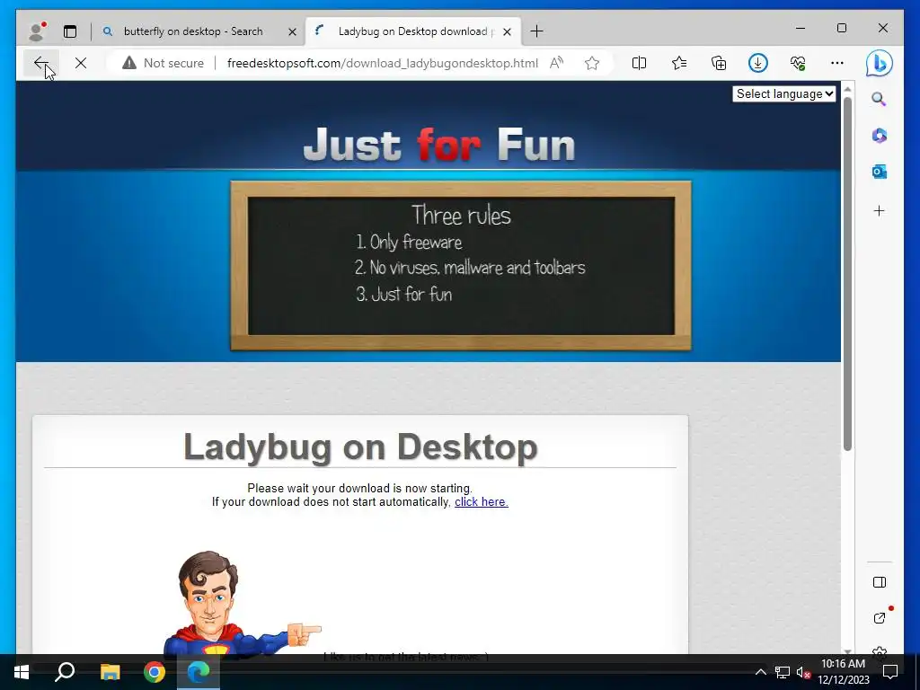Viewport: 920px width, 690px height.
Task: Show hidden system tray icons chevron
Action: point(760,672)
